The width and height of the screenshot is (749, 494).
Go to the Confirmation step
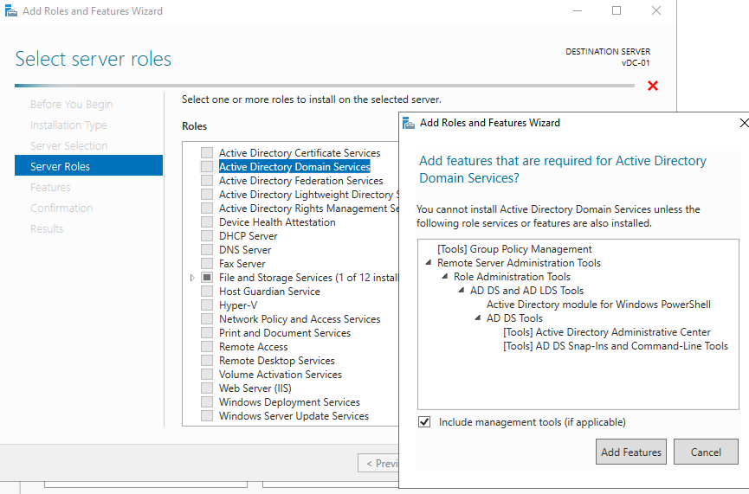(61, 209)
